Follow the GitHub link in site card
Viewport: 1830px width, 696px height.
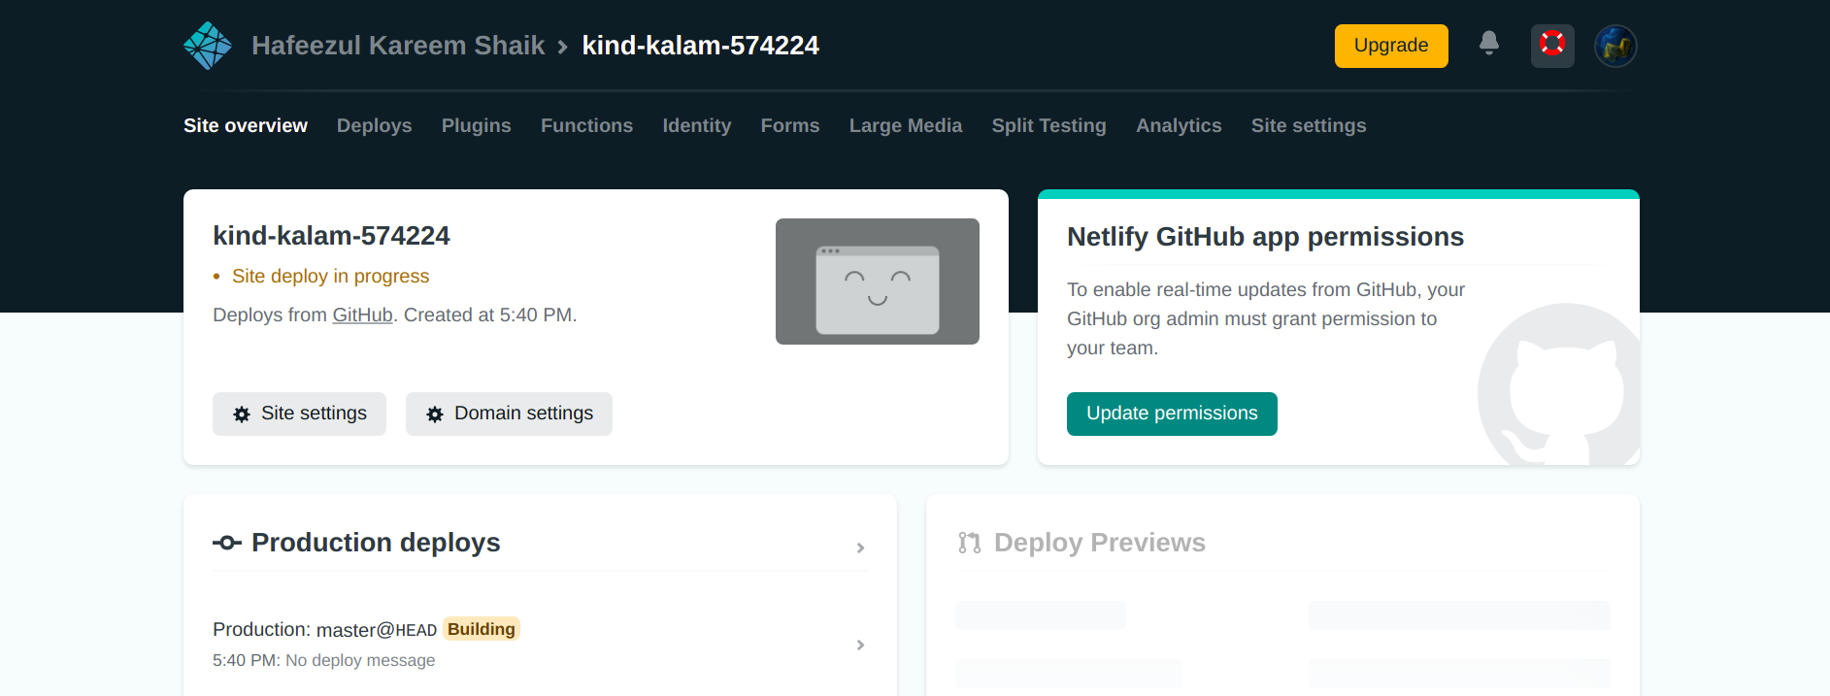(362, 315)
